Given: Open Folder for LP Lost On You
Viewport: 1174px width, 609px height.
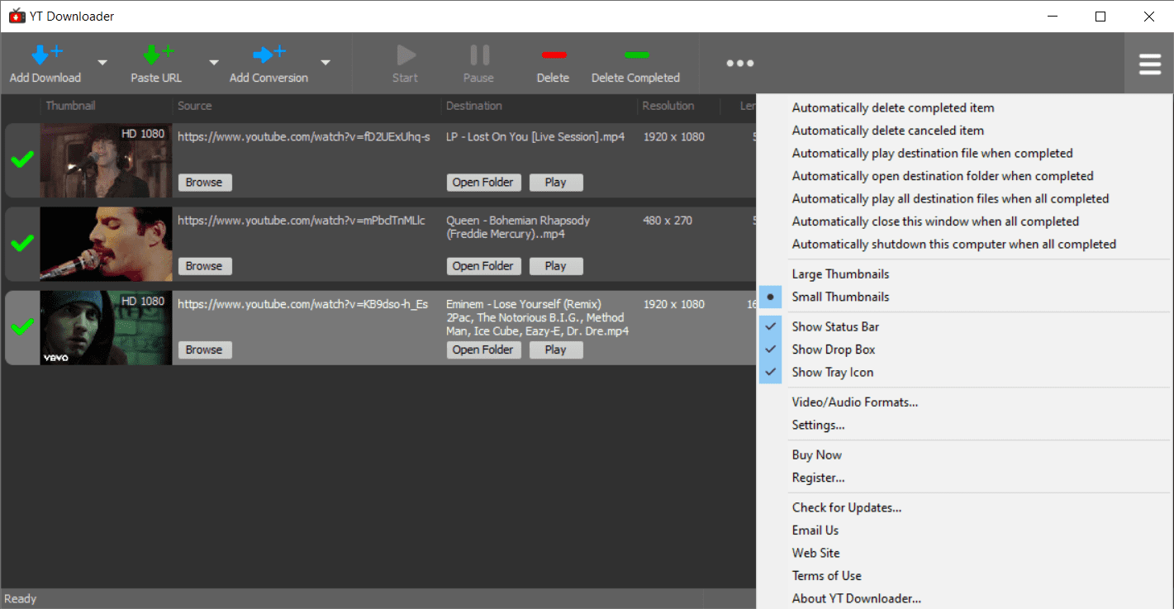Looking at the screenshot, I should click(484, 183).
